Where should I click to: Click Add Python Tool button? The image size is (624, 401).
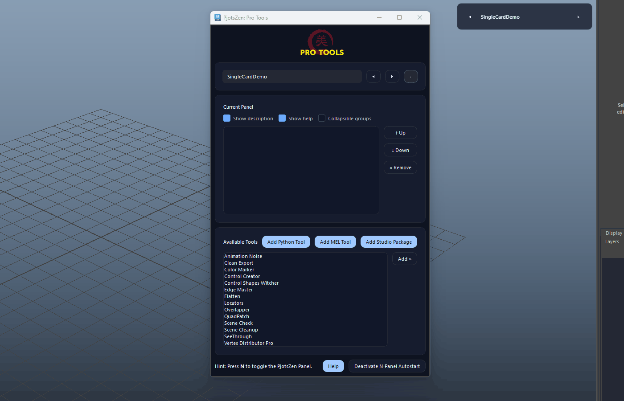pos(286,242)
